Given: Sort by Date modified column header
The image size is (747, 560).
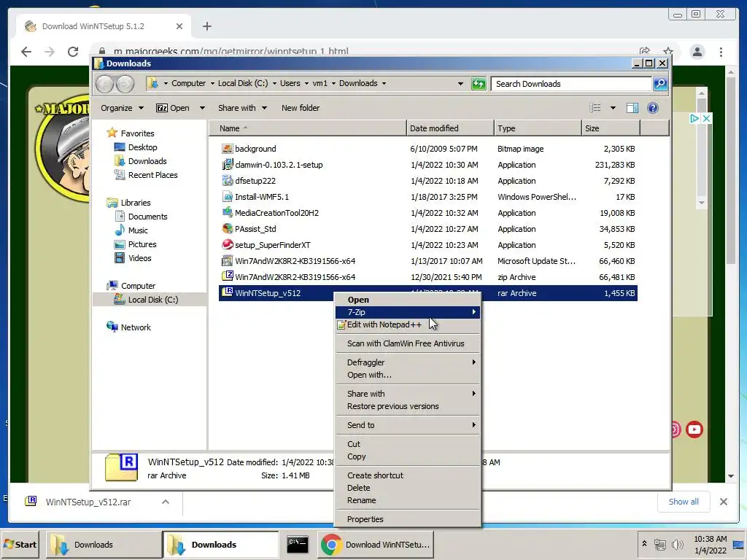Looking at the screenshot, I should [449, 128].
